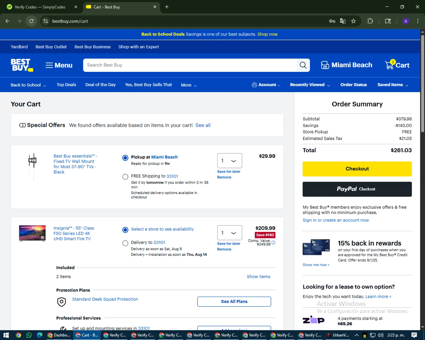Click the tab search icon in Chrome toolbar
Viewport: 425px width, 340px height.
click(388, 21)
